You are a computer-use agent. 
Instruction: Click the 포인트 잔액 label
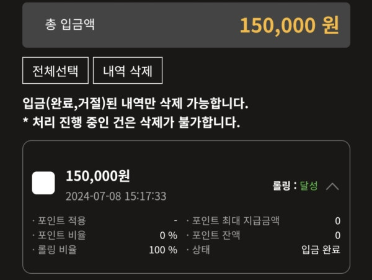point(216,235)
